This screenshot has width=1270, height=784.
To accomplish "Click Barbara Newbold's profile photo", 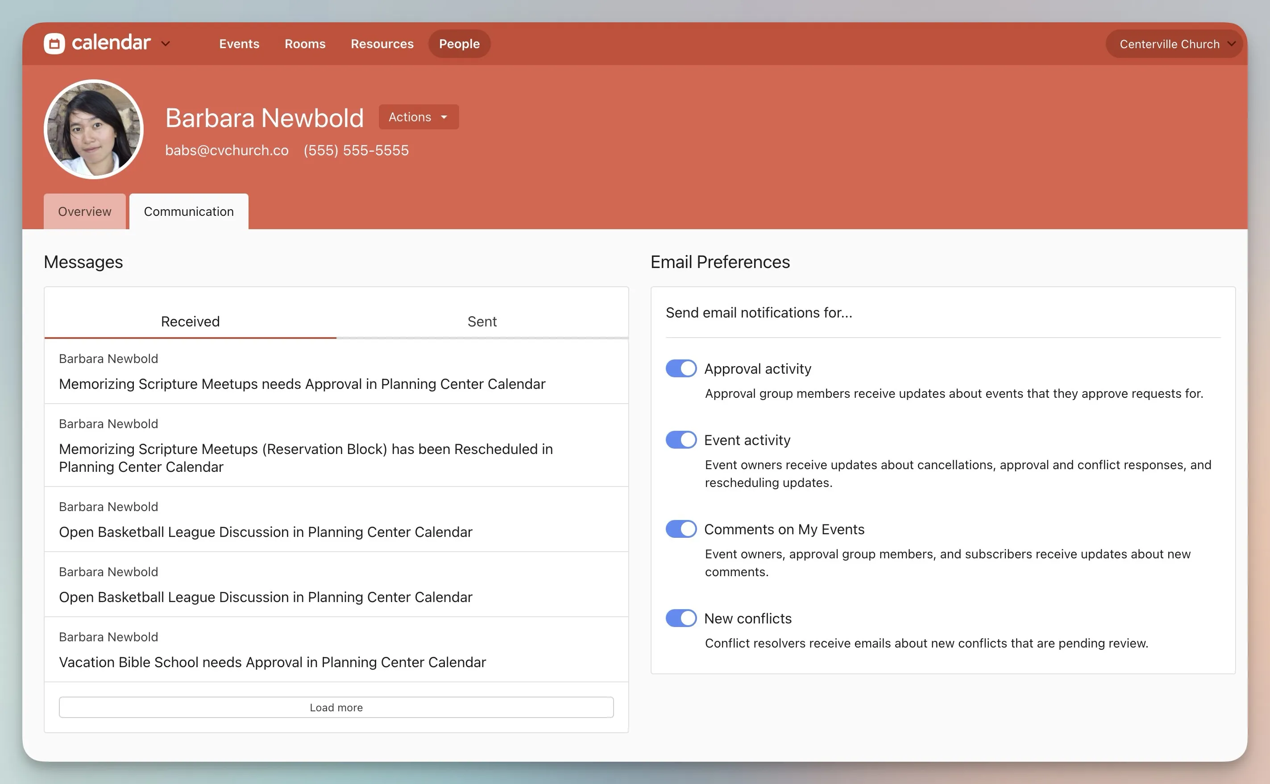I will [x=93, y=129].
